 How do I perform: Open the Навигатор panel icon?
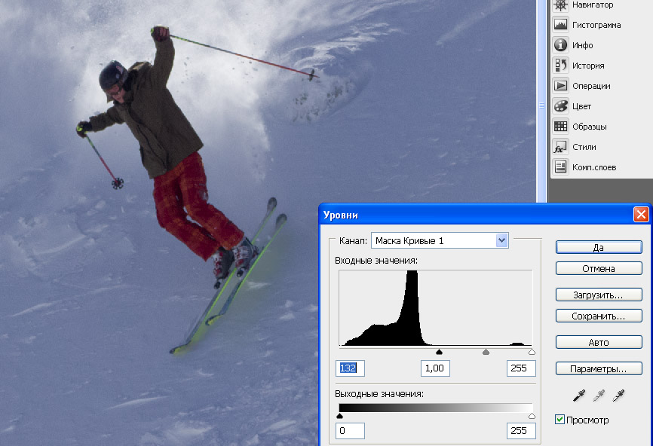tap(560, 5)
